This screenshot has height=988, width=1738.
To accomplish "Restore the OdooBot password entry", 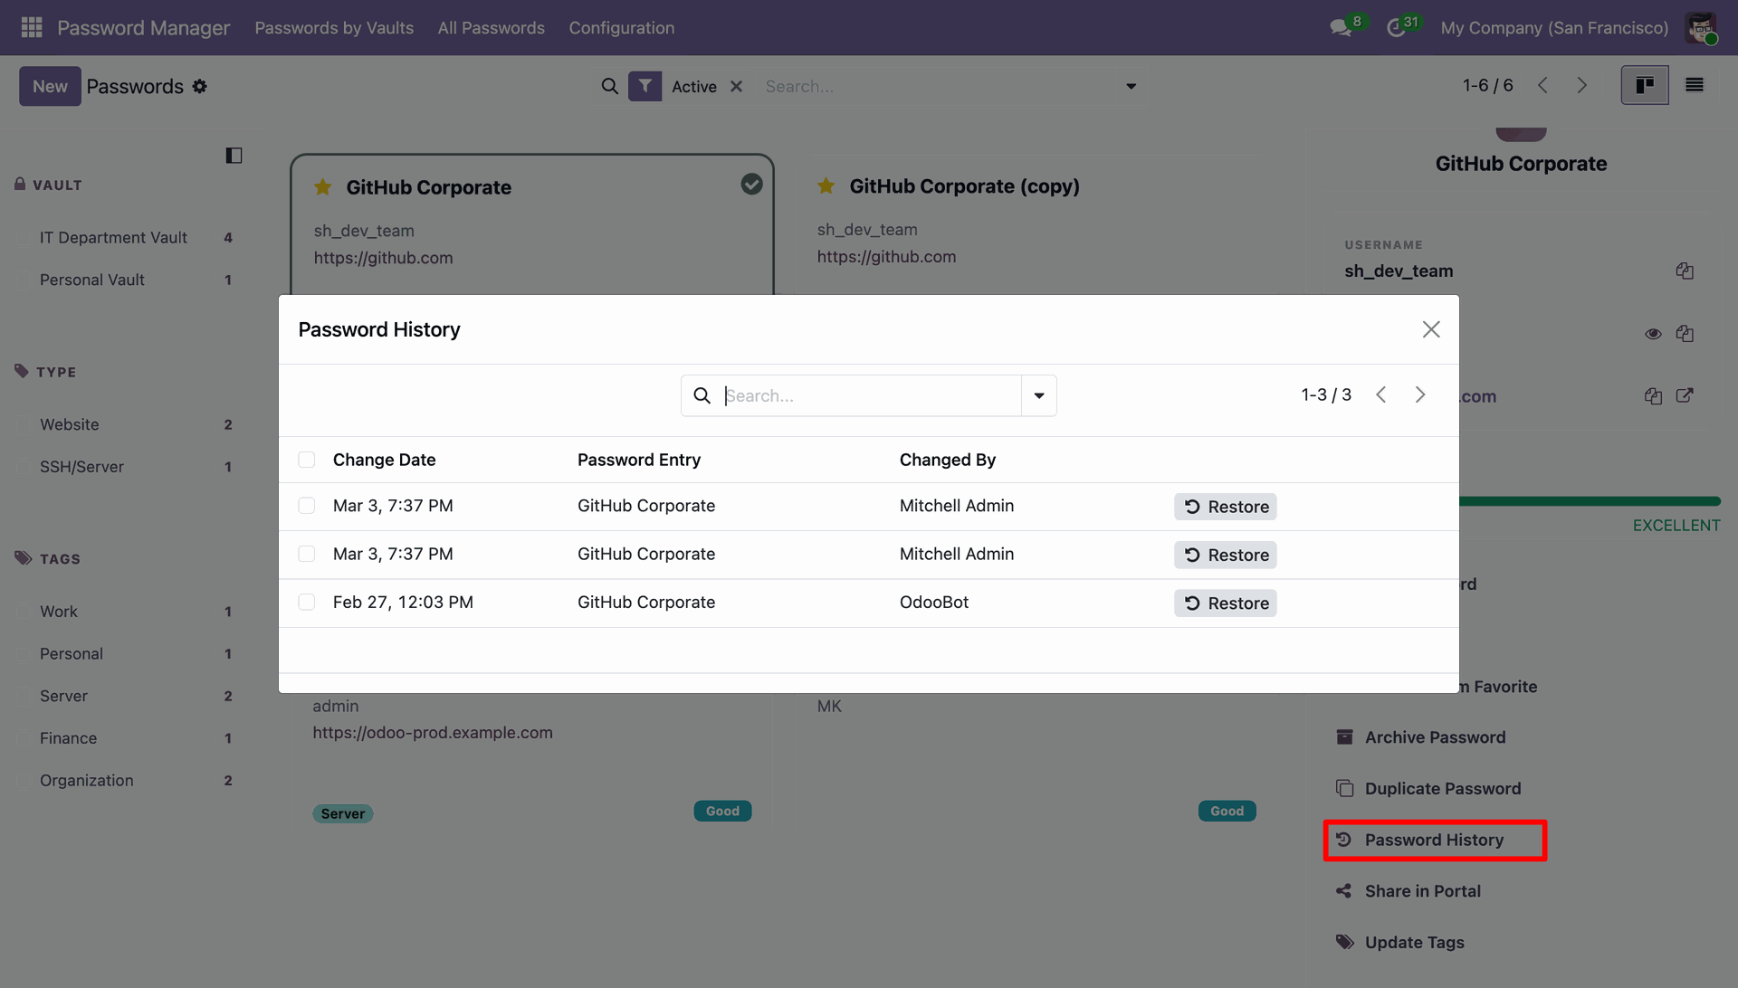I will (x=1226, y=603).
